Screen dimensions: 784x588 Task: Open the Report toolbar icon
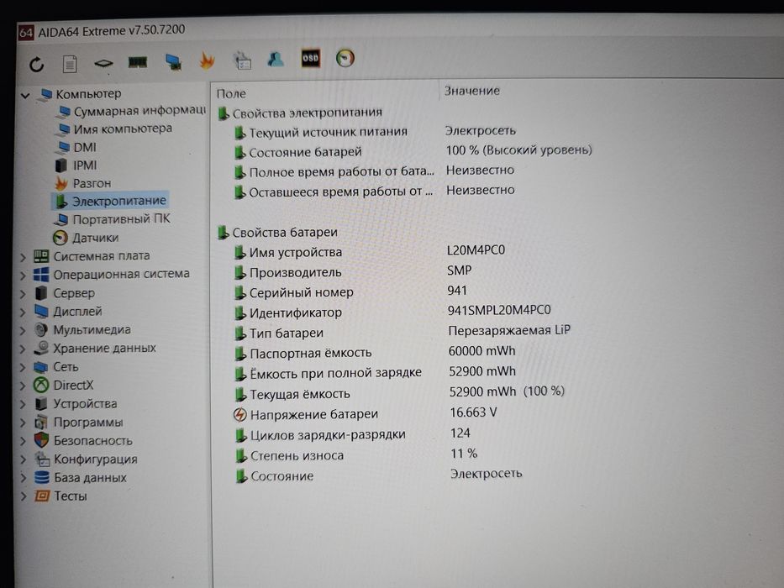pos(70,64)
